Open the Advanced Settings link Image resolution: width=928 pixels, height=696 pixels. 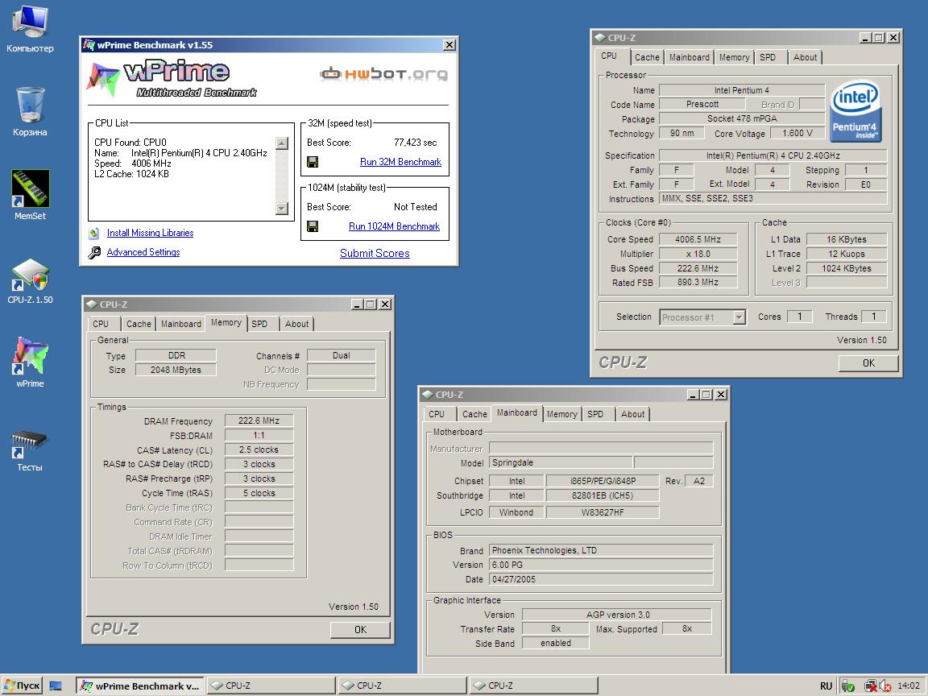pos(143,252)
